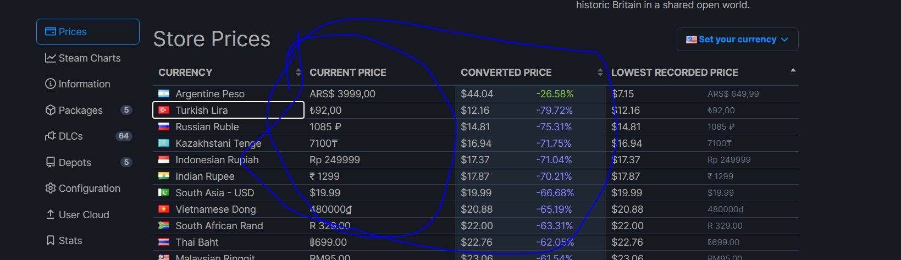Screen dimensions: 901x260
Task: Click the Stats bookmark icon
Action: point(51,240)
